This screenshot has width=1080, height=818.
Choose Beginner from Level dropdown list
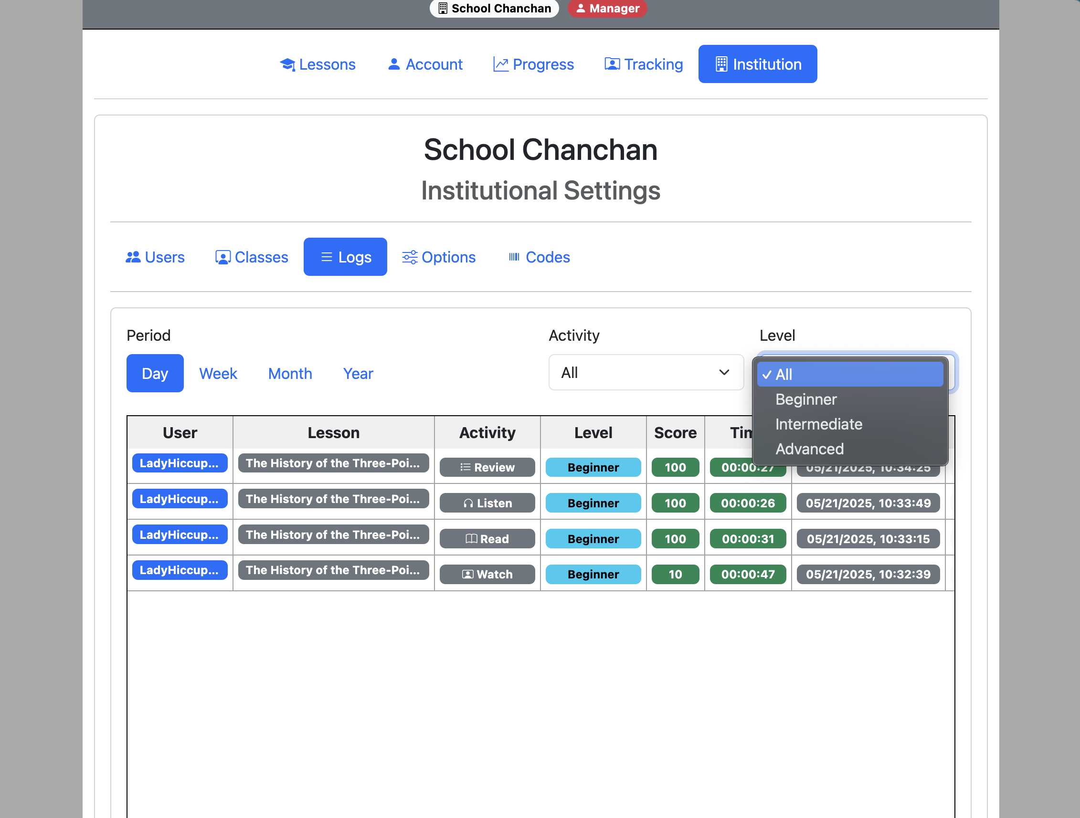click(x=849, y=399)
